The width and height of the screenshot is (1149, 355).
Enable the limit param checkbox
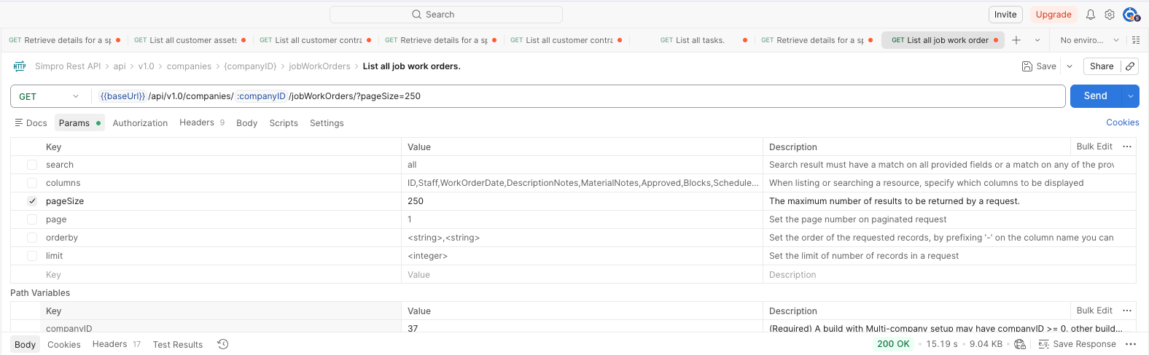pos(32,256)
